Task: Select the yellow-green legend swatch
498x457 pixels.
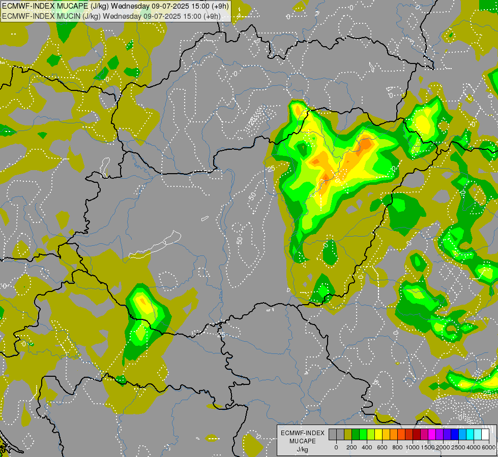Action: (371, 434)
